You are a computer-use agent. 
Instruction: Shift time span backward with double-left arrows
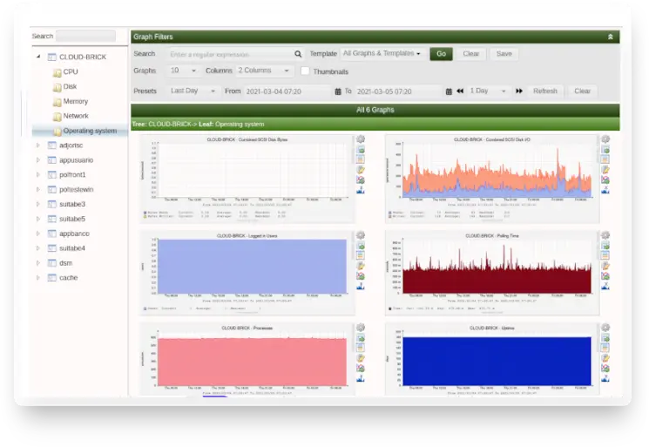point(460,91)
